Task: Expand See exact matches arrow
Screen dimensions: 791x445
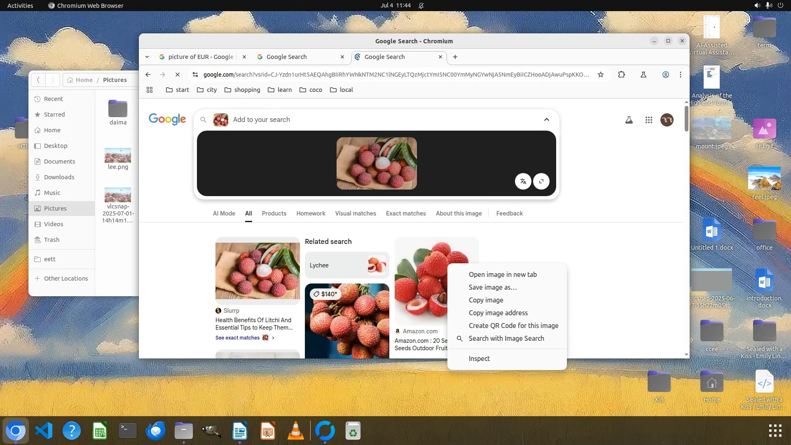Action: (273, 338)
